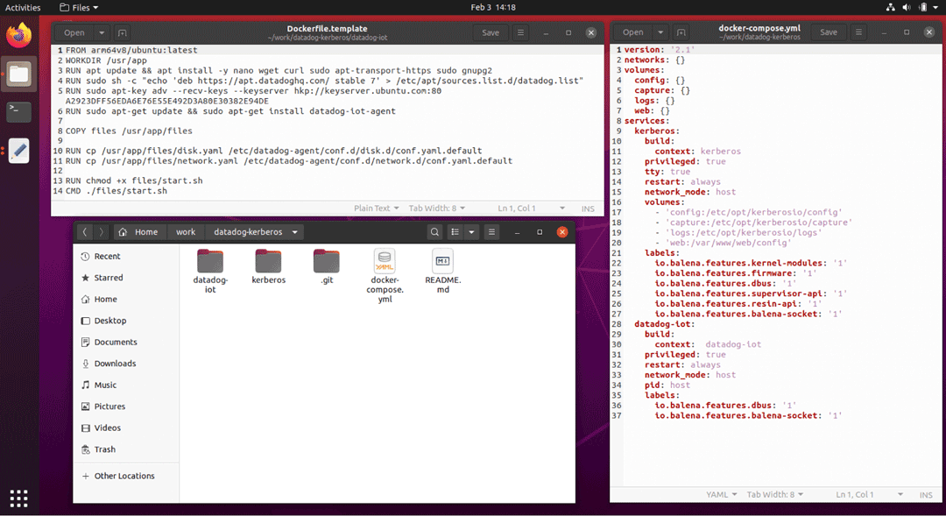Launch Firefox from the dock

(18, 35)
